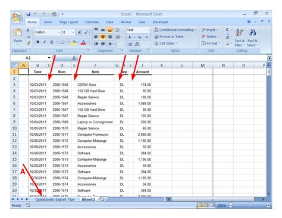Open Cell Styles dropdown

165,43
